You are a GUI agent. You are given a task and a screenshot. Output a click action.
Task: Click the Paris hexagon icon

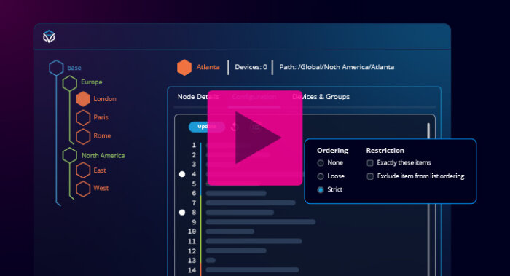(83, 117)
